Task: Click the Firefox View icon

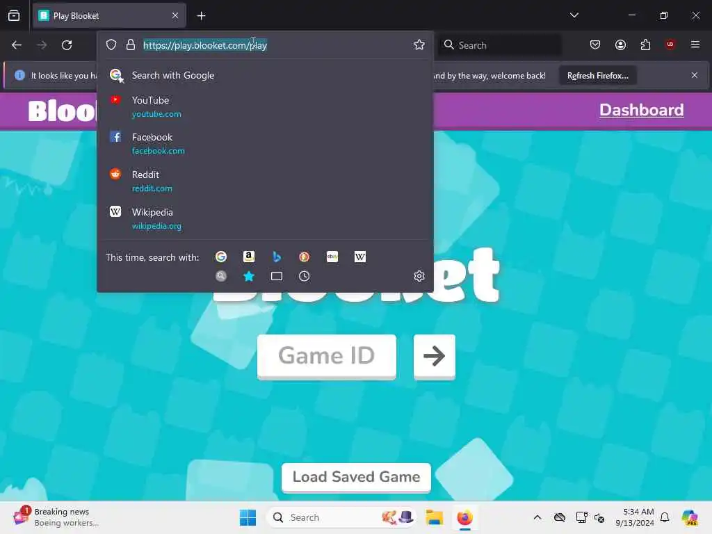Action: point(14,15)
